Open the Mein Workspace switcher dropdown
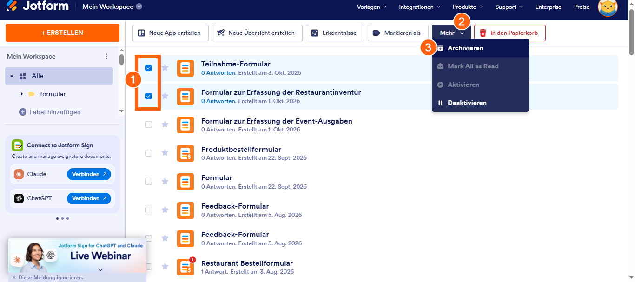This screenshot has width=635, height=282. (x=112, y=7)
